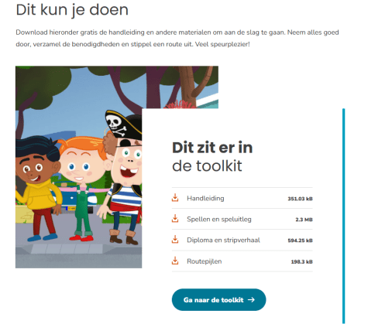Click the de toolkit subheading text
368x324 pixels.
click(x=207, y=165)
